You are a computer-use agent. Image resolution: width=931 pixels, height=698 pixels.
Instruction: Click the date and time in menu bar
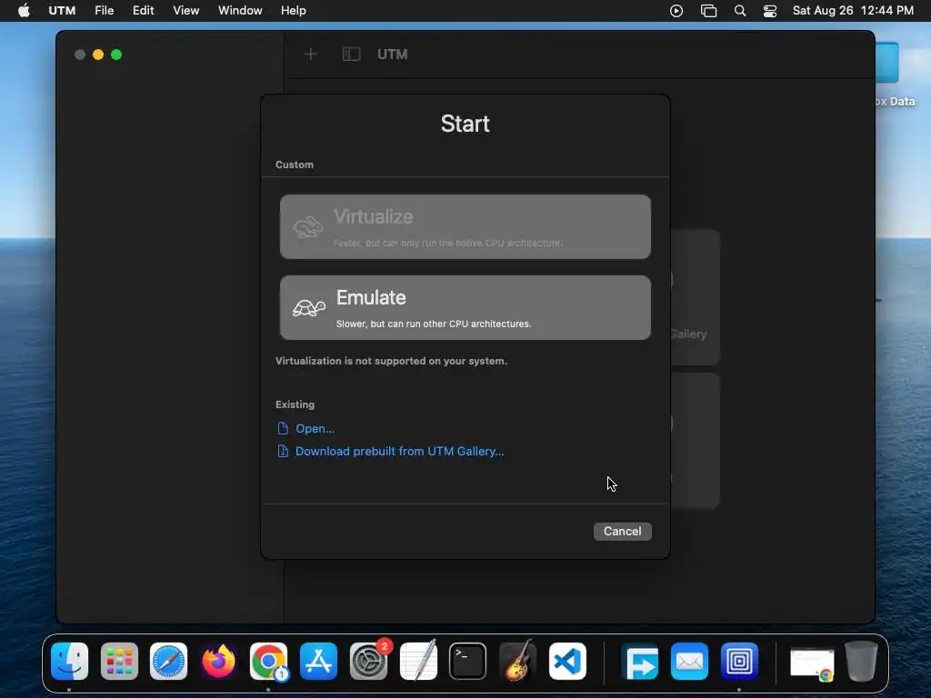click(853, 11)
